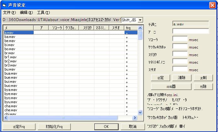Click the ソユーラ msec input field
Viewport: 218px width, 132px height.
180,39
